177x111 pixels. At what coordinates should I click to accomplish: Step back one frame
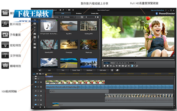point(111,66)
